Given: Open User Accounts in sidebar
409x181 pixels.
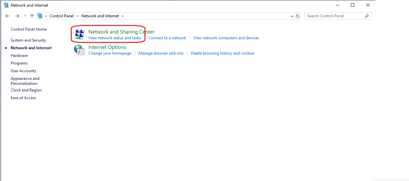Looking at the screenshot, I should [x=23, y=71].
